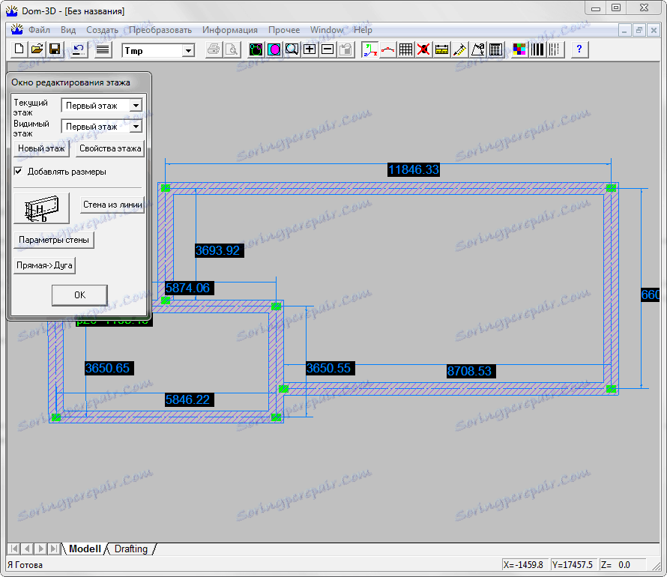Click the Dom-3D menu bar app icon

(x=16, y=29)
